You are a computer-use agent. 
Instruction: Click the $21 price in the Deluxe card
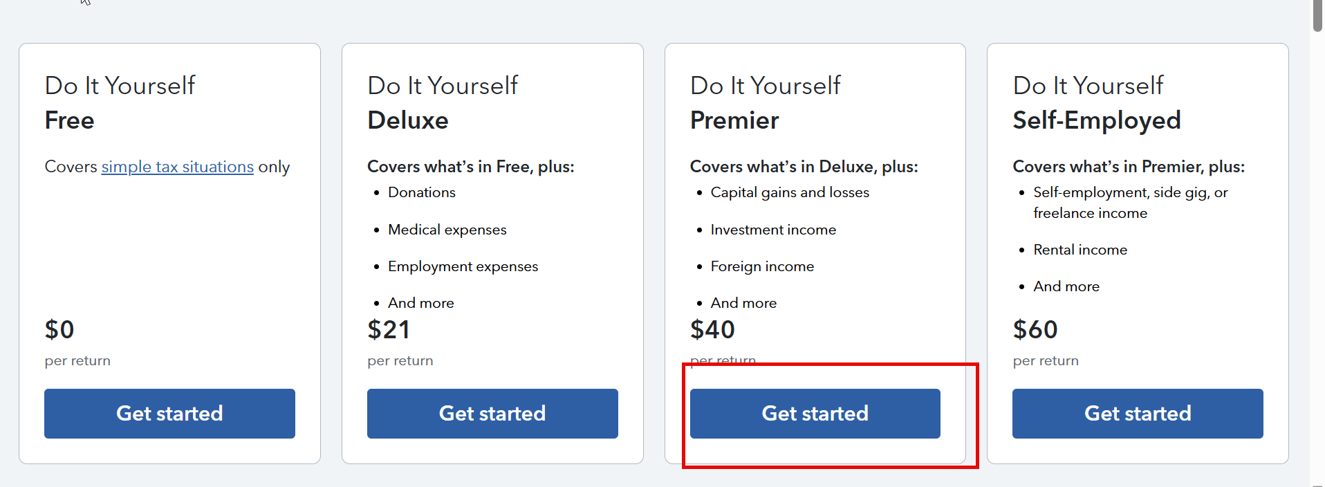(x=389, y=329)
